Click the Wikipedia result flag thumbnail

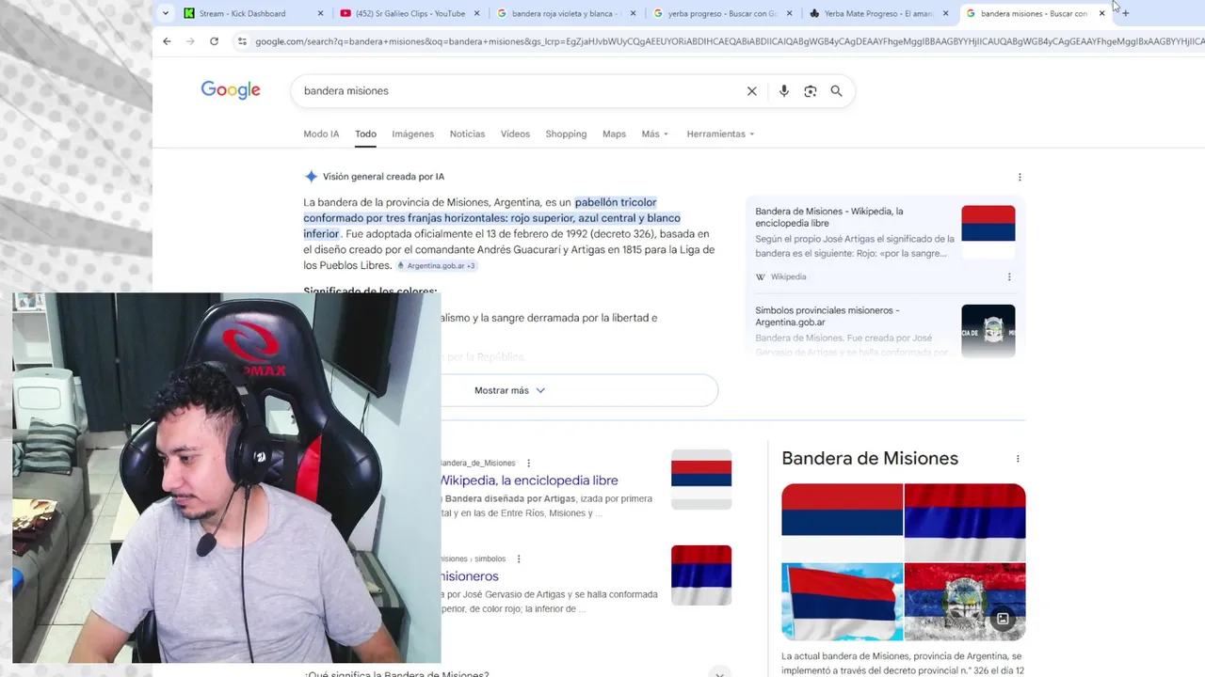(x=701, y=480)
